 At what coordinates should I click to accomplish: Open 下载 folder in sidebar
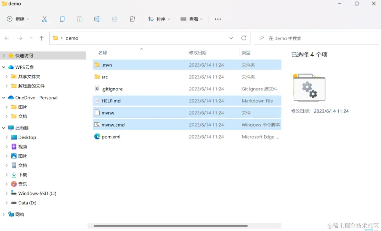(x=23, y=175)
